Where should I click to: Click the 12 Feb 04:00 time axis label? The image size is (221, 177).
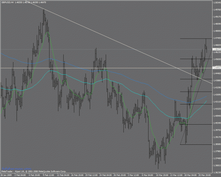coord(63,175)
